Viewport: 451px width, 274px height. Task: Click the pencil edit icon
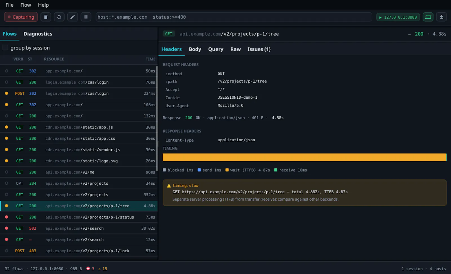(72, 17)
